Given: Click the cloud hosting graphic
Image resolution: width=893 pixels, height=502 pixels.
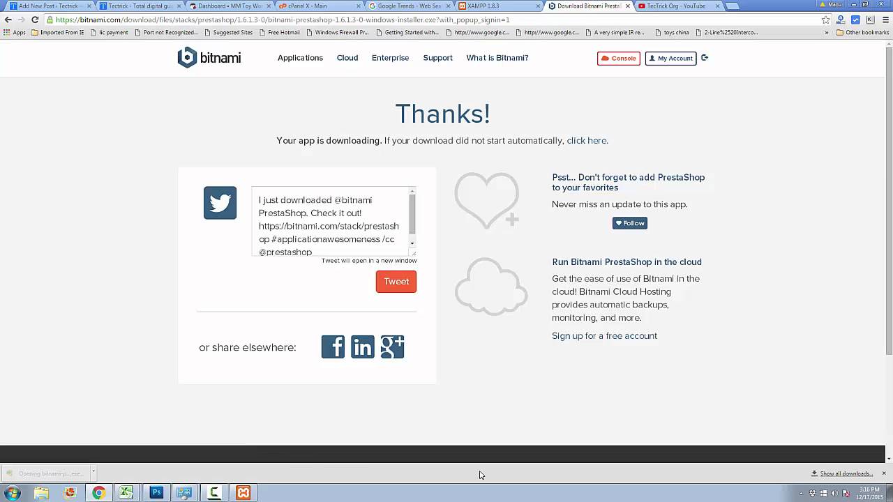Looking at the screenshot, I should [x=490, y=287].
